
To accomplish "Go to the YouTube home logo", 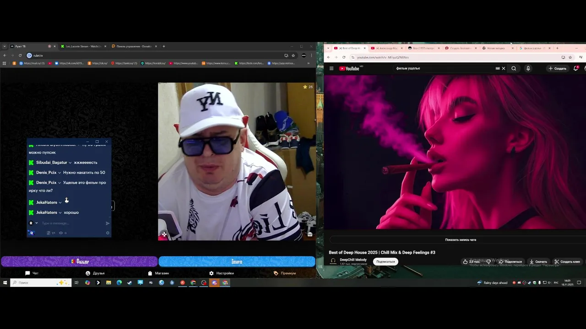I will coord(349,69).
